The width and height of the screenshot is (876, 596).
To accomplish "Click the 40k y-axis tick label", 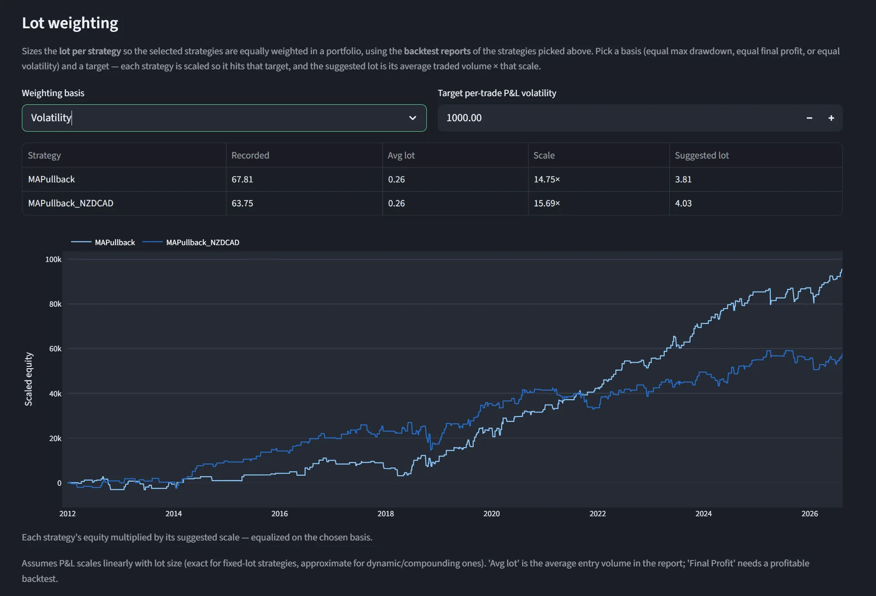I will click(55, 394).
